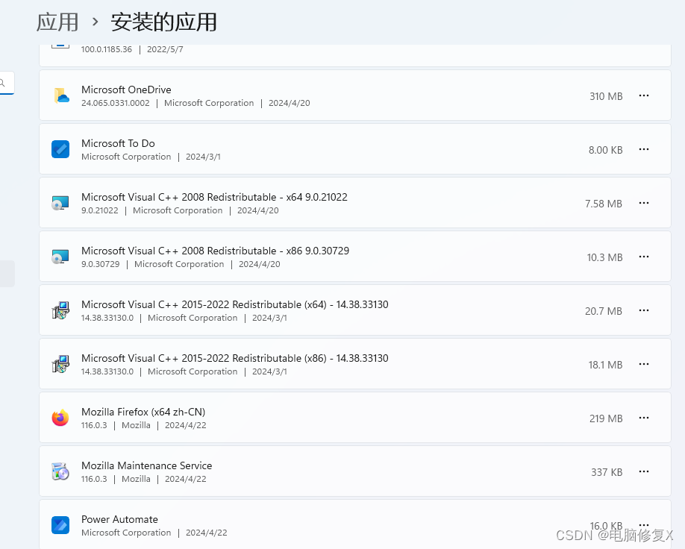The image size is (685, 549).
Task: Click the 219 MB size value
Action: 606,418
